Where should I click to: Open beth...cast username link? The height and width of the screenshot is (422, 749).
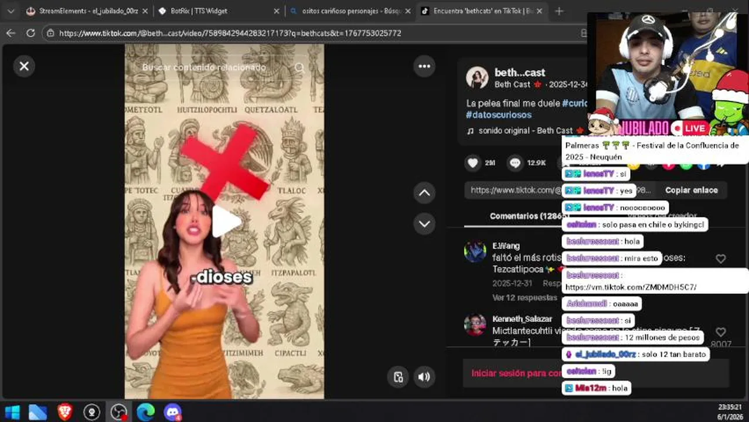click(520, 72)
